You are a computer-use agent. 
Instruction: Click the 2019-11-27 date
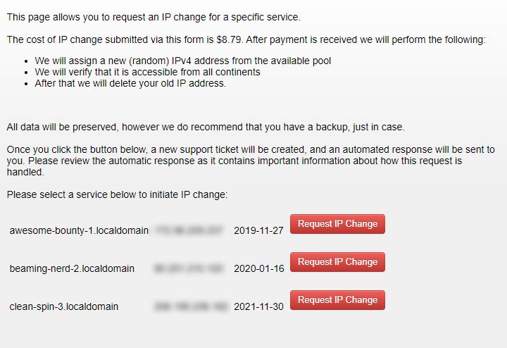tap(258, 230)
